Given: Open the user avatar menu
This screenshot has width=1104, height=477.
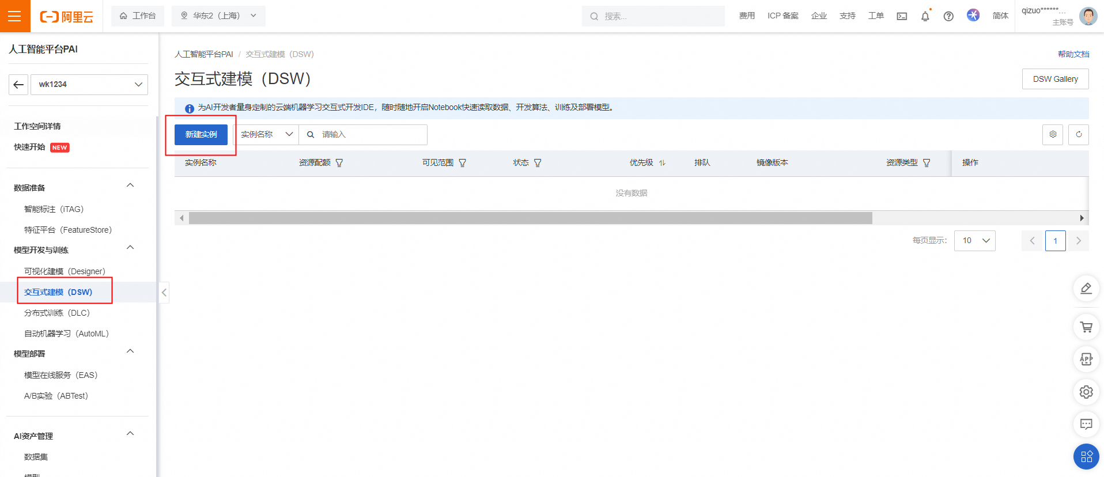Looking at the screenshot, I should point(1088,16).
